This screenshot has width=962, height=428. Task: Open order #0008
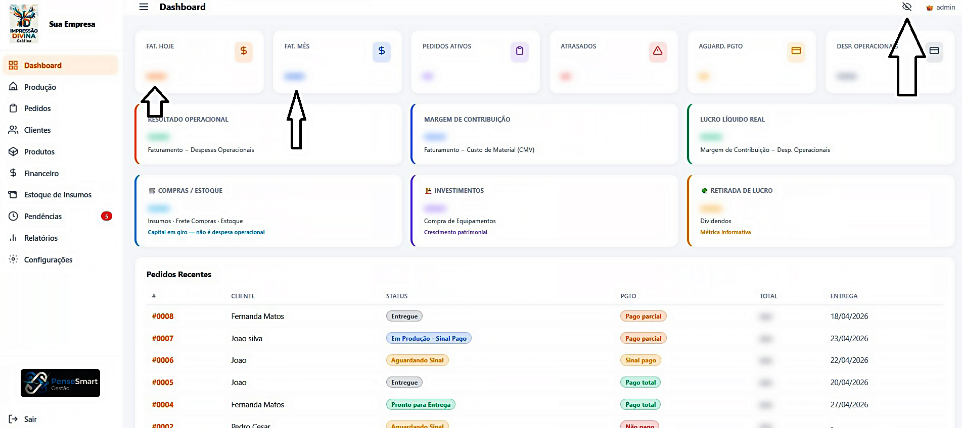(163, 316)
